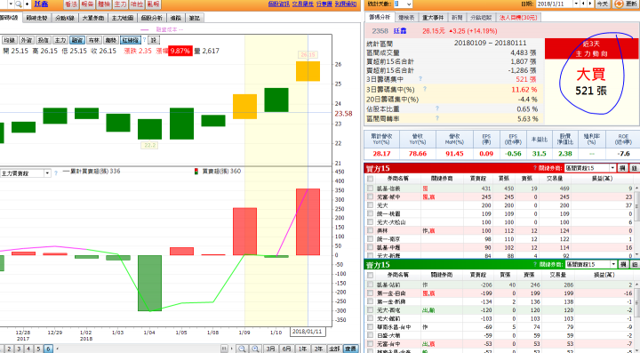This screenshot has height=353, width=640.
Task: Set chart range to 1年
Action: (x=302, y=349)
